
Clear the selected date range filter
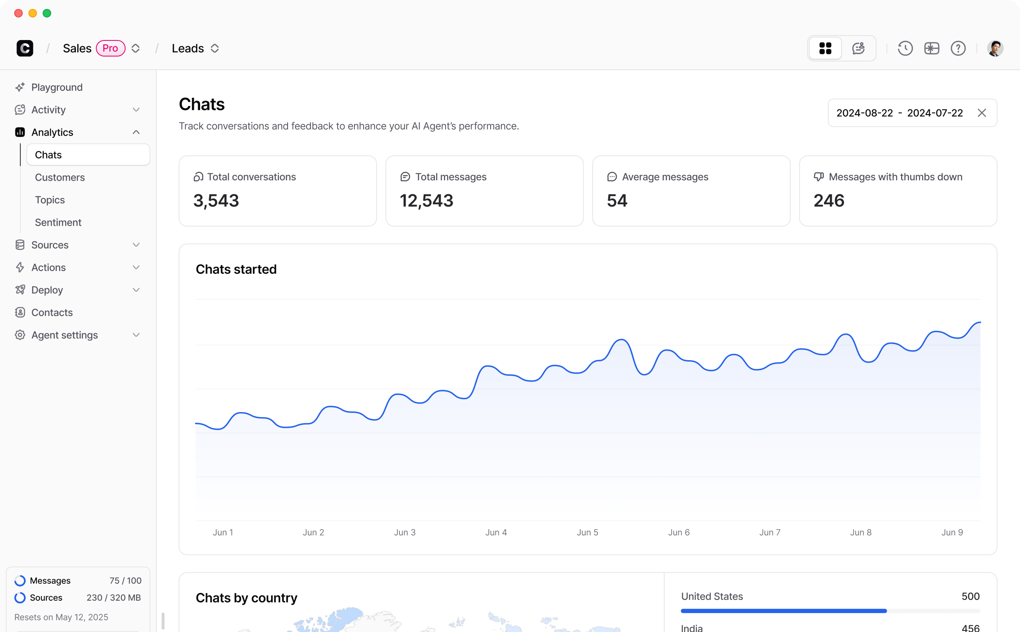[982, 113]
